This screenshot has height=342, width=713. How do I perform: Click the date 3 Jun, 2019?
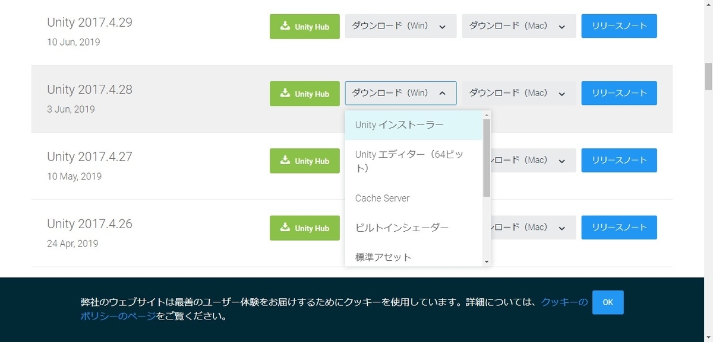(71, 109)
